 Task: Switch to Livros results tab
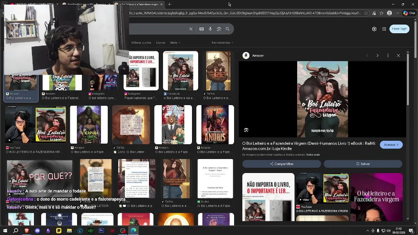(x=161, y=43)
